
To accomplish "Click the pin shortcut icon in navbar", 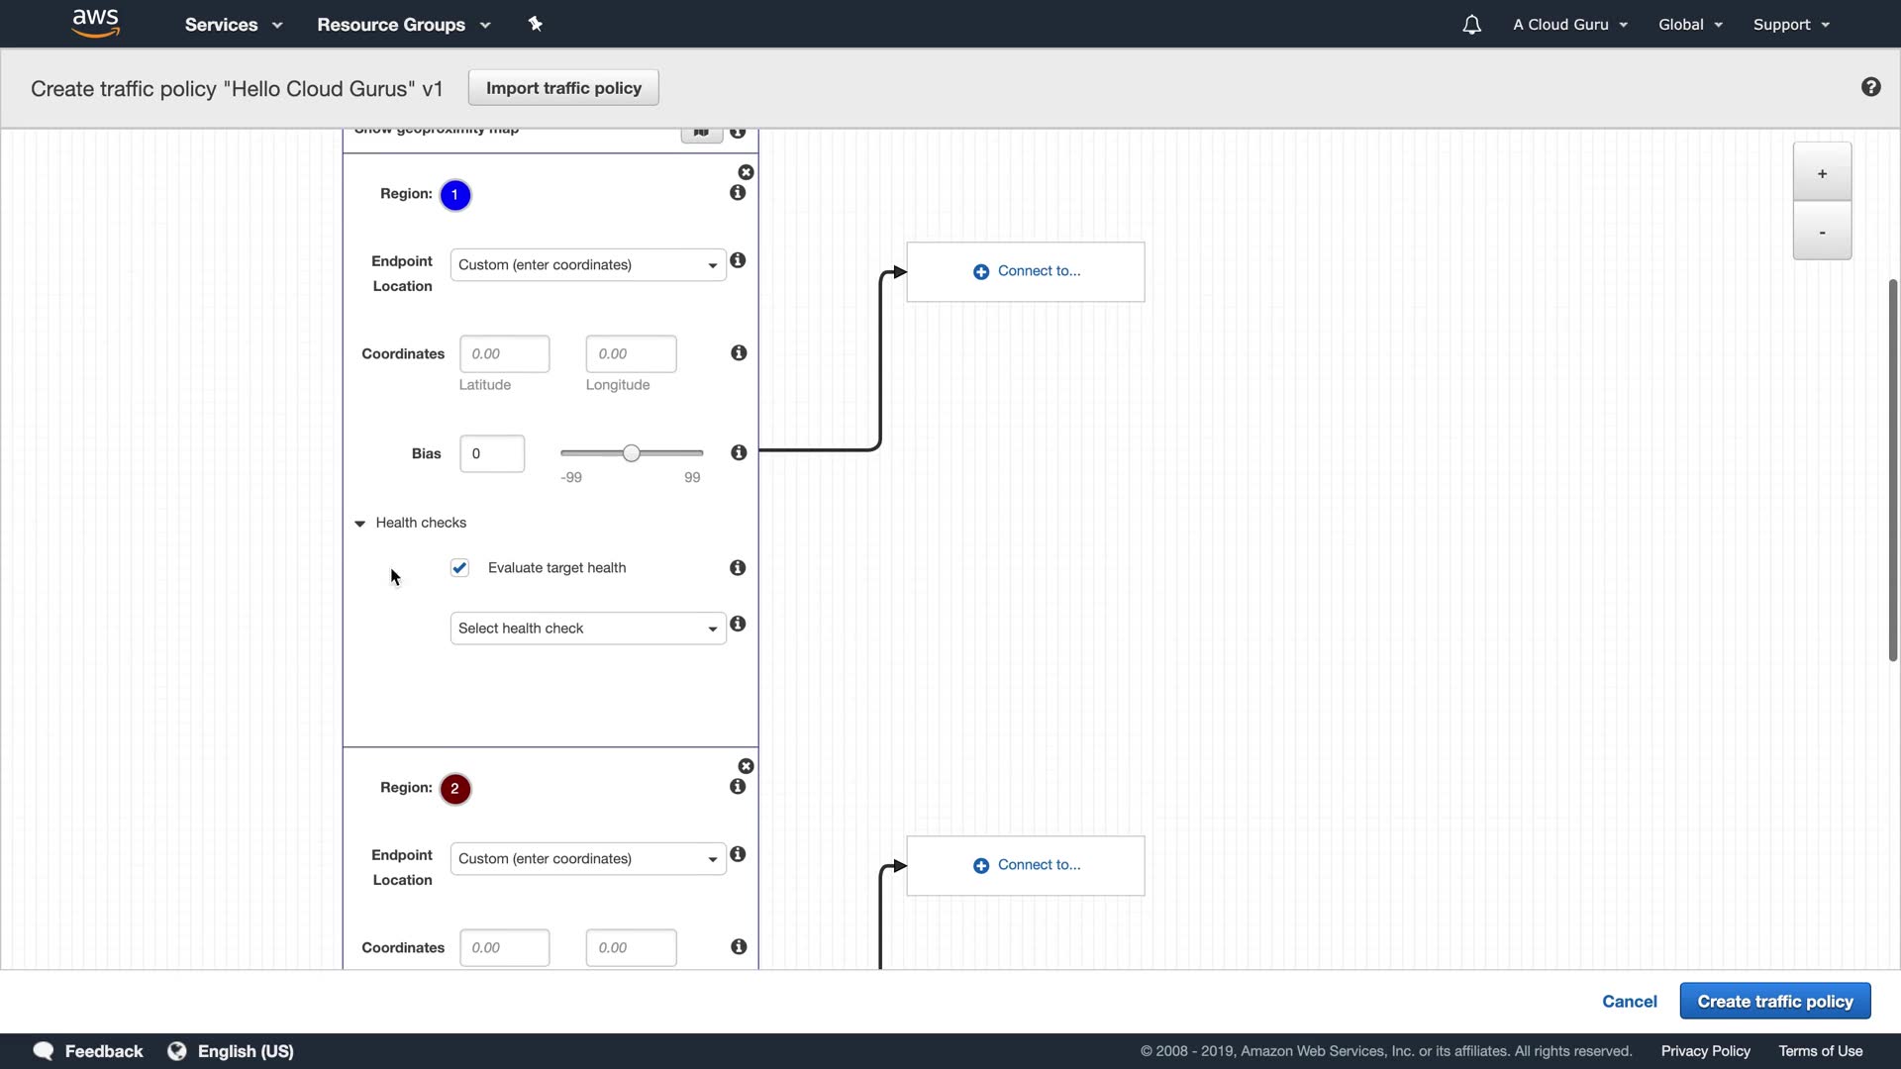I will point(535,24).
